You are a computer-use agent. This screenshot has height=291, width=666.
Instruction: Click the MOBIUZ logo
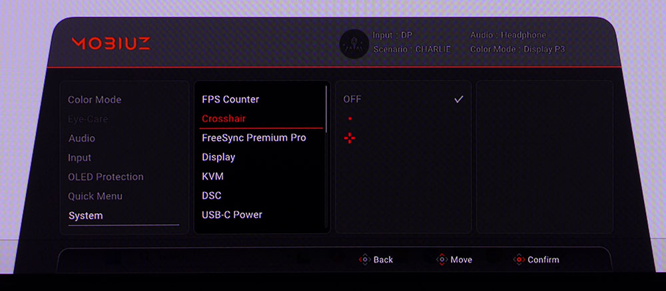(x=111, y=44)
